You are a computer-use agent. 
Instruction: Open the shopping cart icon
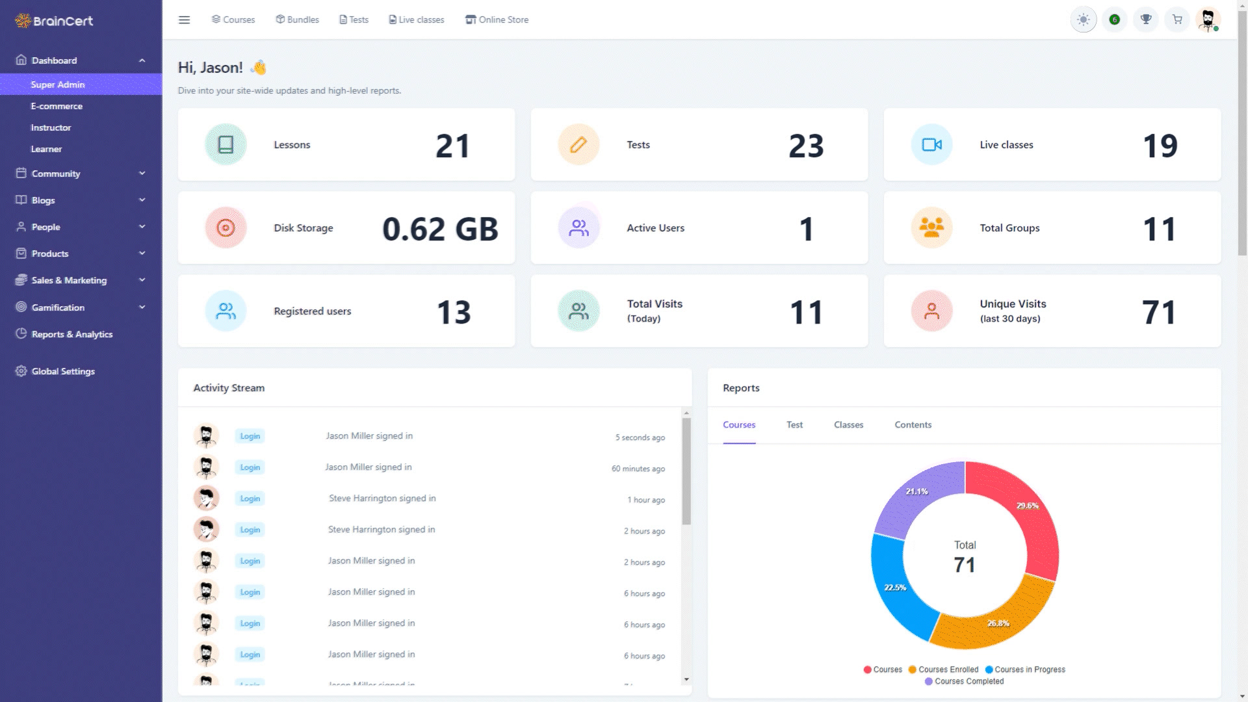coord(1176,19)
